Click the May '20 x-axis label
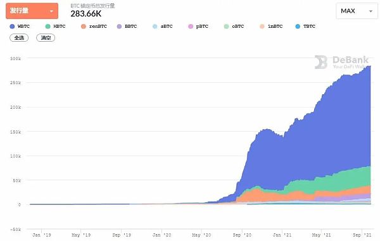 (201, 235)
